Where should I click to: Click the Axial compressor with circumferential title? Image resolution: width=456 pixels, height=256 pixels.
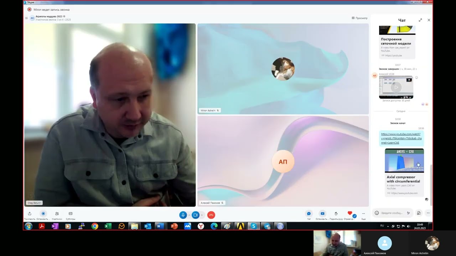point(403,179)
